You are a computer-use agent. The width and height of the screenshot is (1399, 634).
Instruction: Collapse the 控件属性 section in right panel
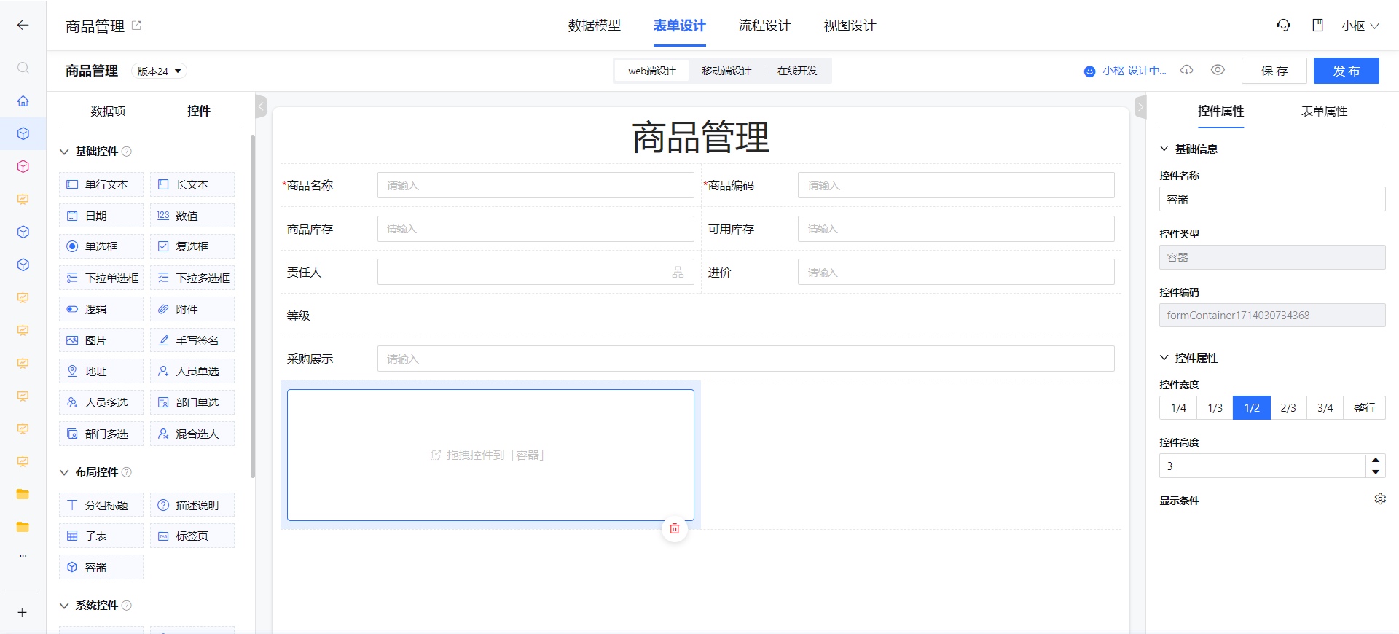[x=1164, y=358]
